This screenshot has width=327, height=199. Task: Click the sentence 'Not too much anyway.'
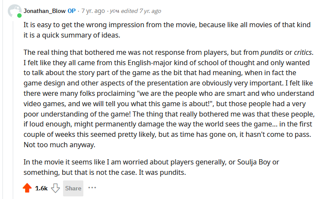click(60, 145)
